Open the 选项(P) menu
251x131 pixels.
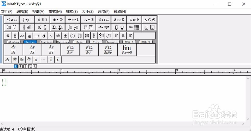[104, 11]
